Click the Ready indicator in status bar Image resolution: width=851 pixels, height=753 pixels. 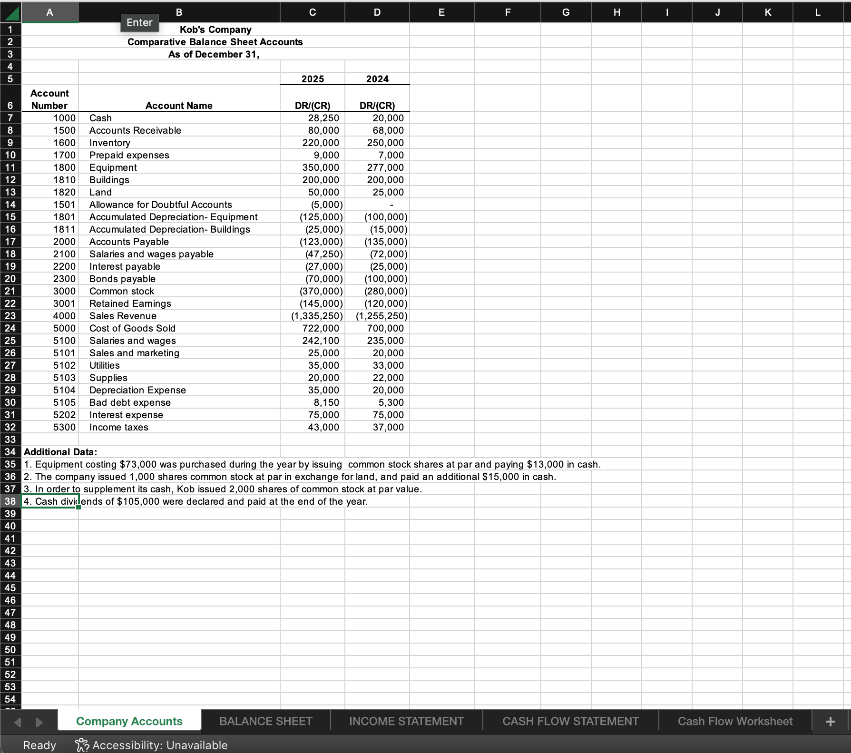pos(39,745)
